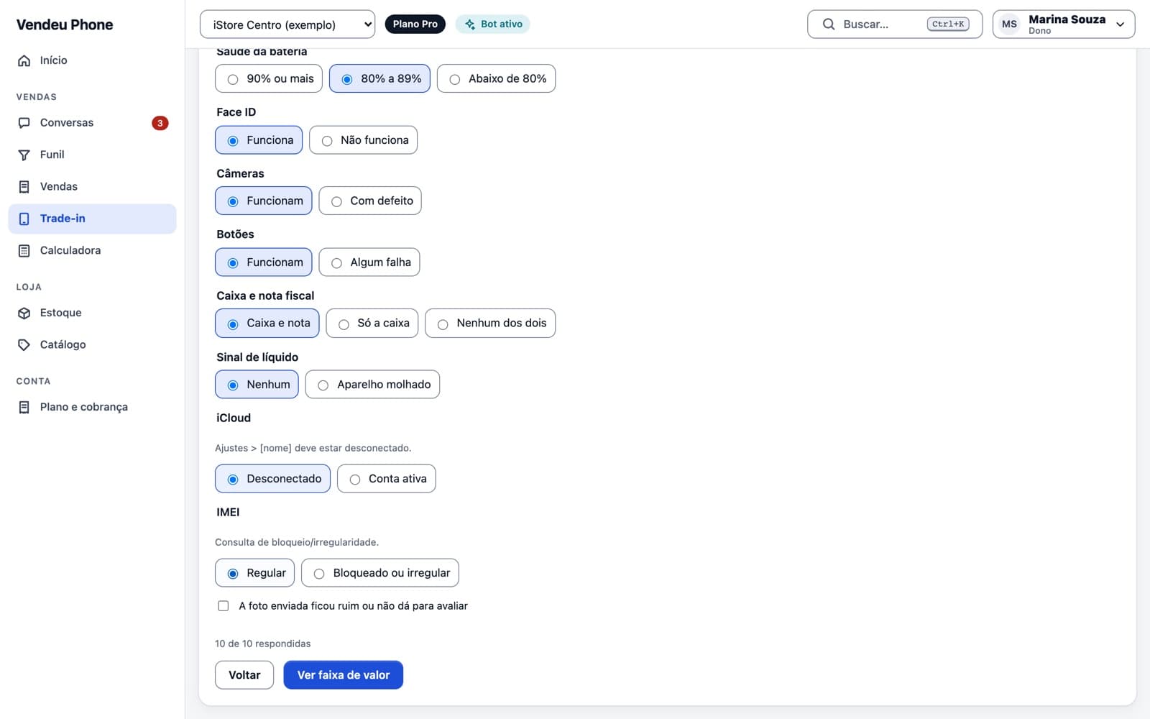Choose Só a caixa option
Screen dimensions: 1150x719
372,324
